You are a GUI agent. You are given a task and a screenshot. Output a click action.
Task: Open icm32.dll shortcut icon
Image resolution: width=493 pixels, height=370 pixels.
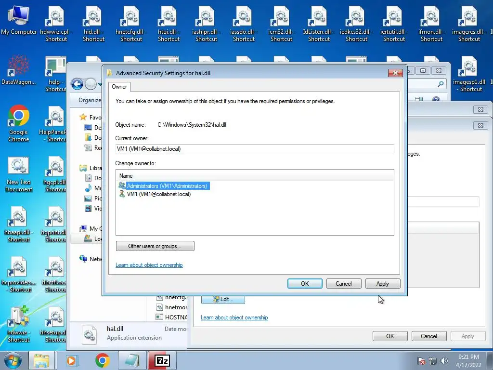click(281, 24)
